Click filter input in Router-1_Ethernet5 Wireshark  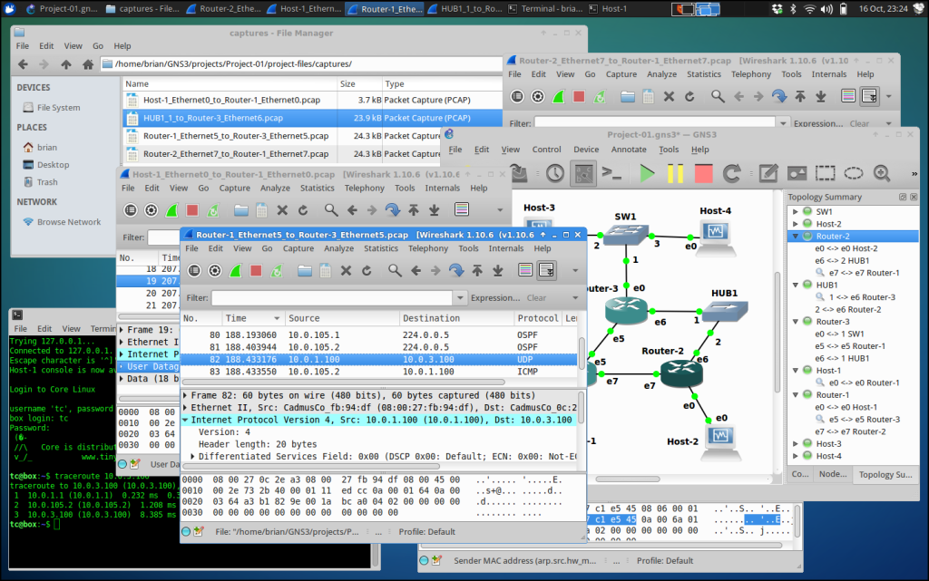pos(333,297)
